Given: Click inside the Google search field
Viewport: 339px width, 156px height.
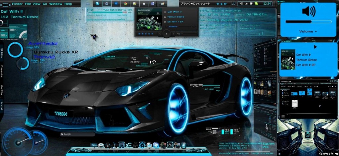Looking at the screenshot, I should click(x=77, y=134).
